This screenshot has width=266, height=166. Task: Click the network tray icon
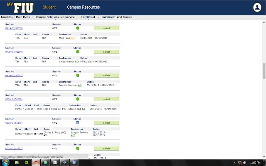[x=240, y=163]
